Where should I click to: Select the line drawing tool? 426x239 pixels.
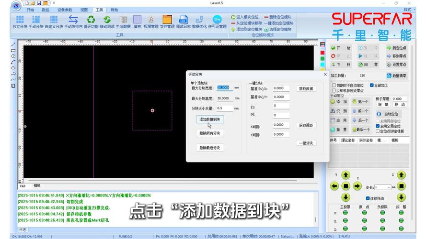point(13,44)
